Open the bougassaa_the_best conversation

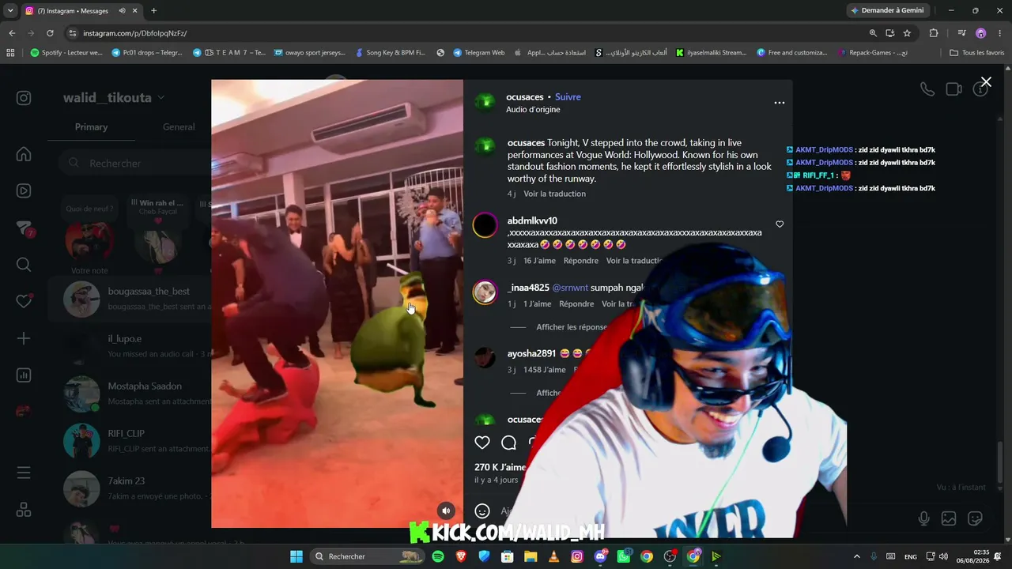(130, 299)
